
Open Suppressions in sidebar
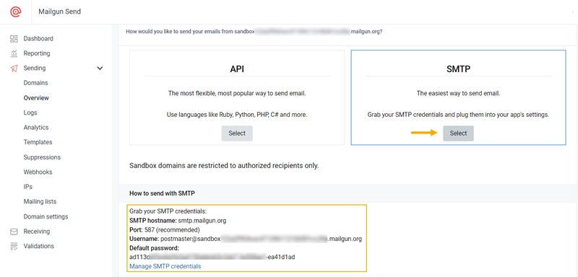point(42,157)
